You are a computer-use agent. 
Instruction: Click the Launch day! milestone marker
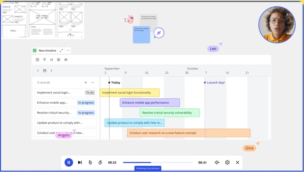tap(214, 82)
